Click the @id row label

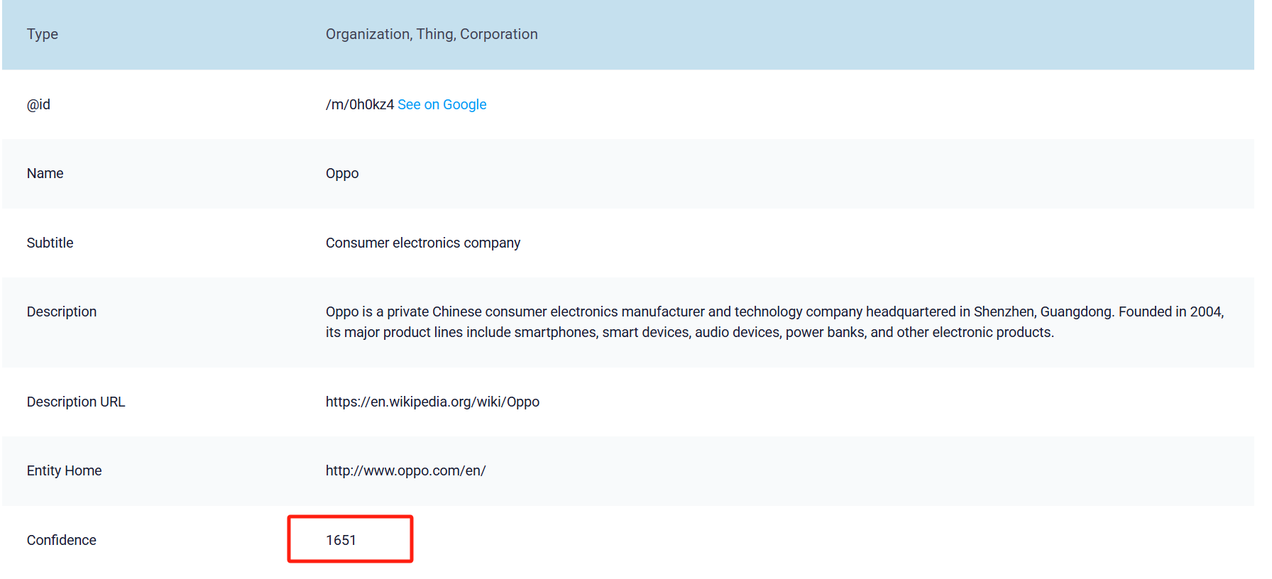click(38, 104)
